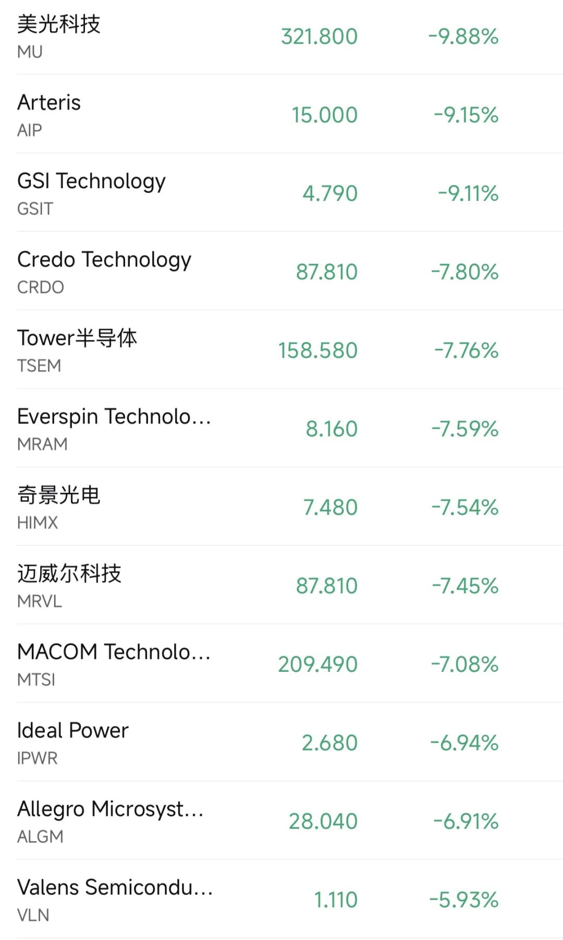Select the HIMX ticker symbol
The height and width of the screenshot is (940, 563).
coord(37,523)
